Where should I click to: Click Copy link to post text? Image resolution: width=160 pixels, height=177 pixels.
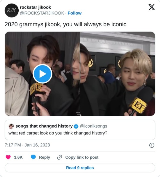coord(82,157)
